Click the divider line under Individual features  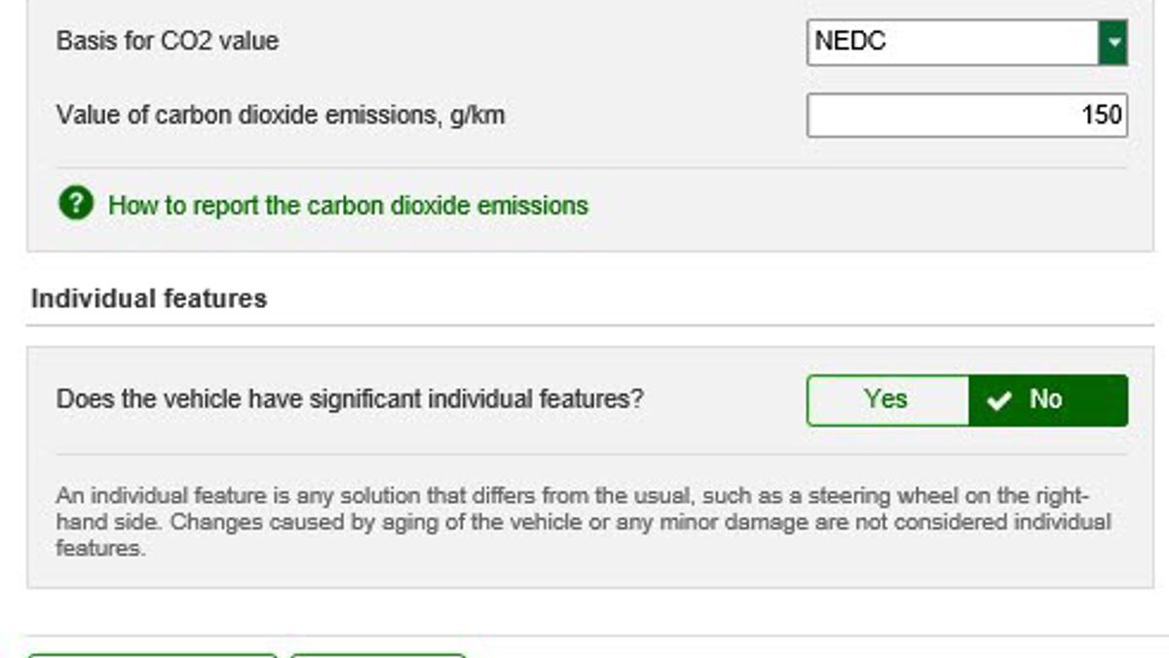coord(590,326)
